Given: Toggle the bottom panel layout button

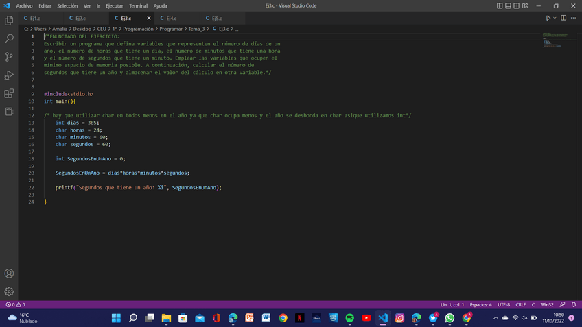Looking at the screenshot, I should (509, 5).
